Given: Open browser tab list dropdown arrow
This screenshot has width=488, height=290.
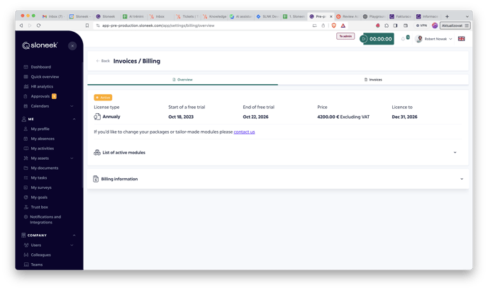Looking at the screenshot, I should point(467,16).
